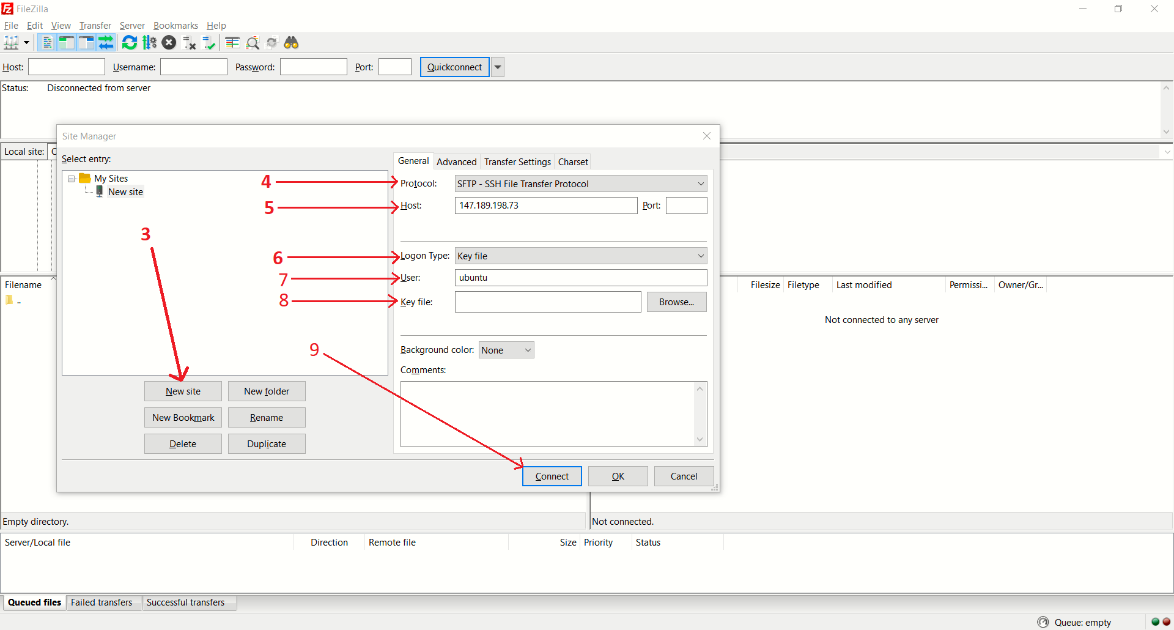Click the refresh file lists icon

pyautogui.click(x=130, y=43)
